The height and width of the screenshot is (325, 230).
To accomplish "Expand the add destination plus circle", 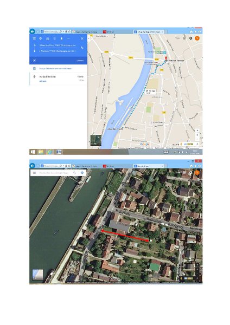I will (35, 61).
